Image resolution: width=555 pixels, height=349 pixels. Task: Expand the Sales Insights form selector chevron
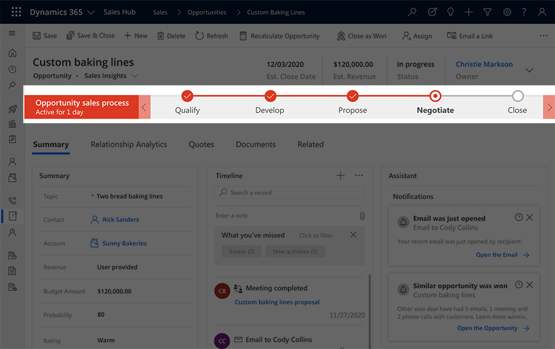pos(135,76)
